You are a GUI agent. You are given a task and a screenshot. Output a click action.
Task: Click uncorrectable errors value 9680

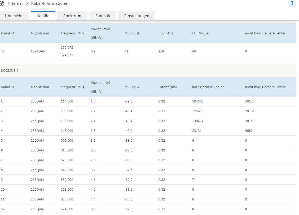click(249, 131)
